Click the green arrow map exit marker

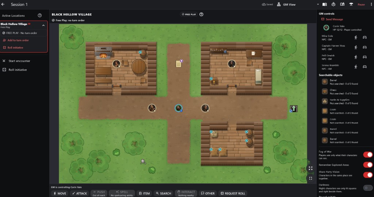pyautogui.click(x=294, y=109)
